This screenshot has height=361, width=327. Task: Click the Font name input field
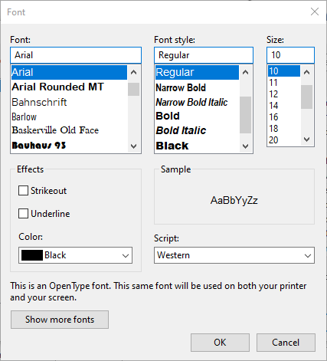pyautogui.click(x=76, y=55)
